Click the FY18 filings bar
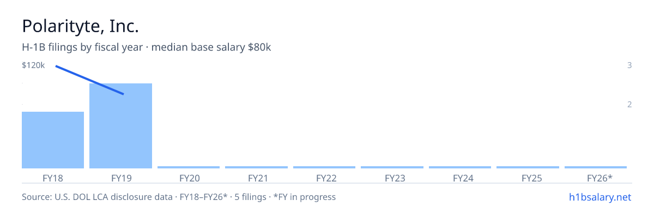This screenshot has height=218, width=654. [x=53, y=140]
